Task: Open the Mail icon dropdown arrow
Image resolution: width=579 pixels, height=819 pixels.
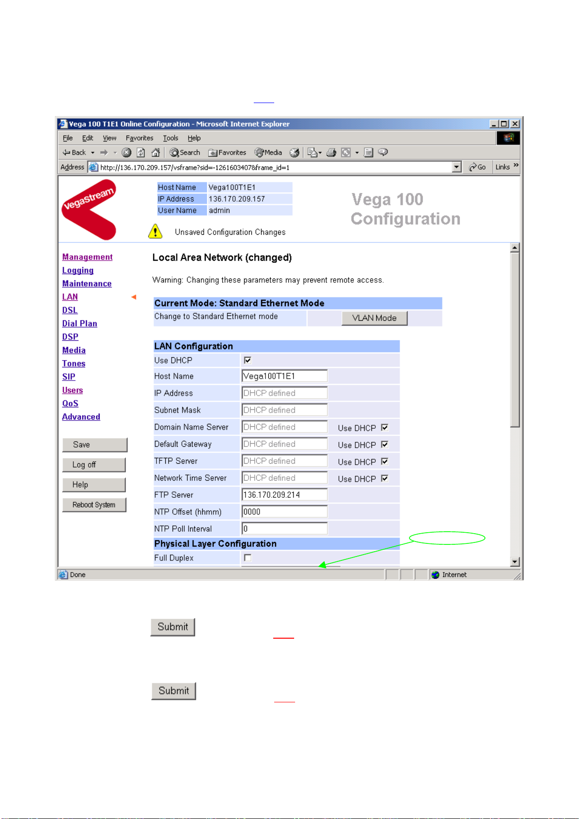Action: click(320, 153)
